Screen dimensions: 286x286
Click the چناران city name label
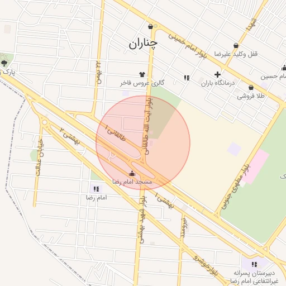pyautogui.click(x=143, y=44)
